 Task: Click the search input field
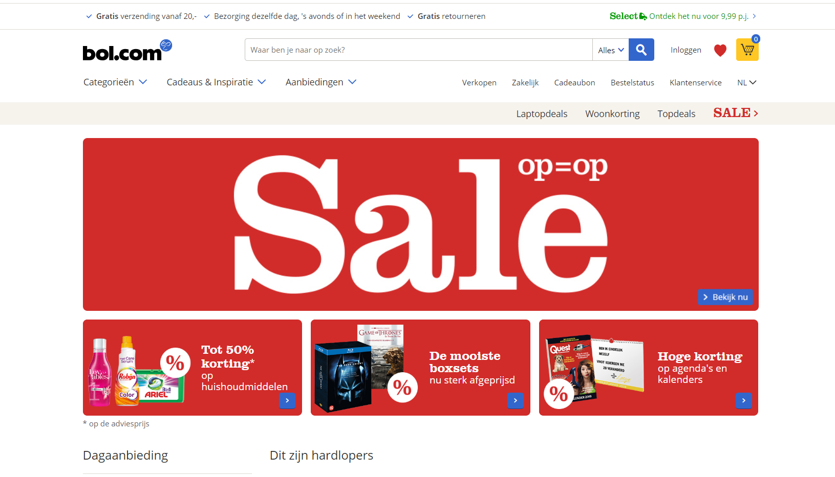click(x=418, y=50)
